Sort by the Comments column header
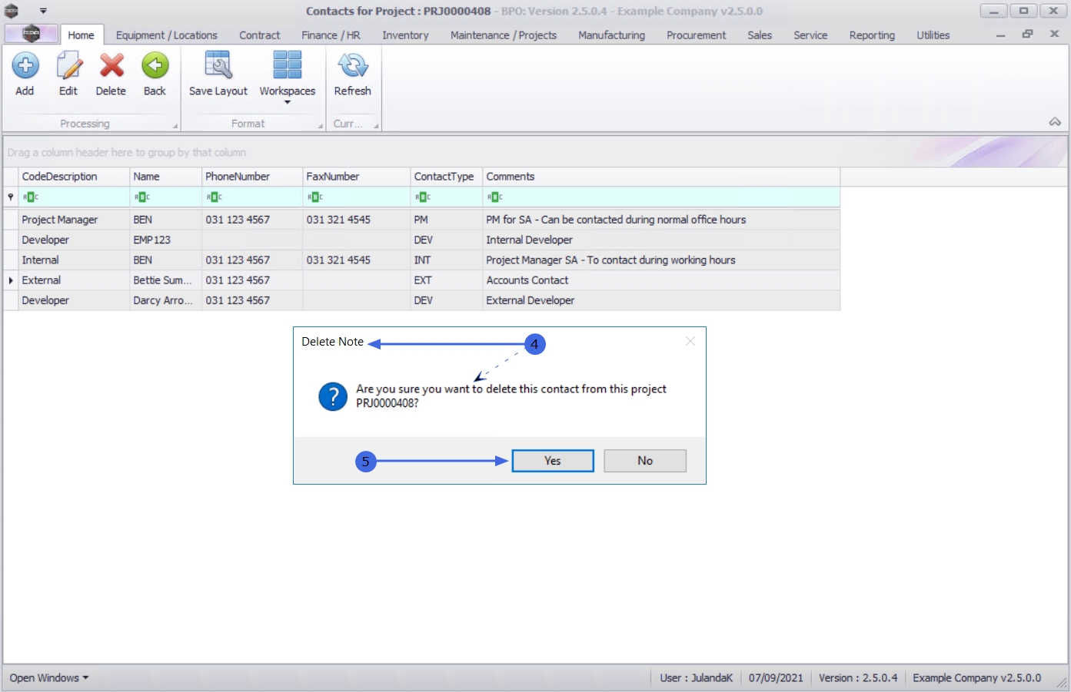Screen dimensions: 1071x692 [661, 177]
